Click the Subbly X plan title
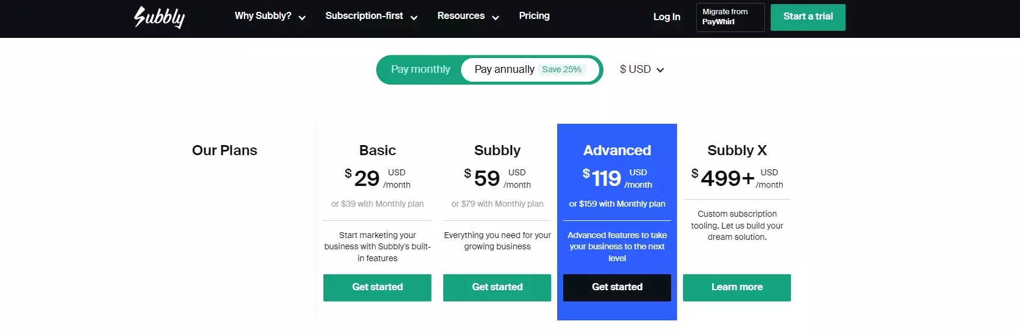This screenshot has width=1020, height=334. 737,150
